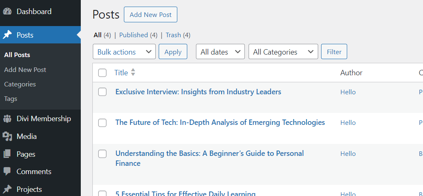Sort posts using Title sort arrows
423x196 pixels.
pos(133,73)
